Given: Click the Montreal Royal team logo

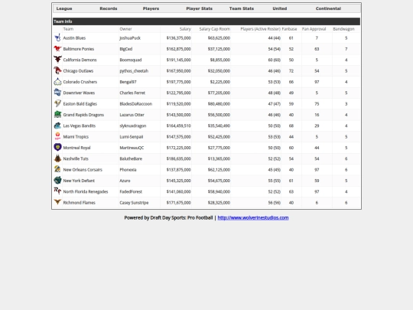Looking at the screenshot, I should [57, 148].
